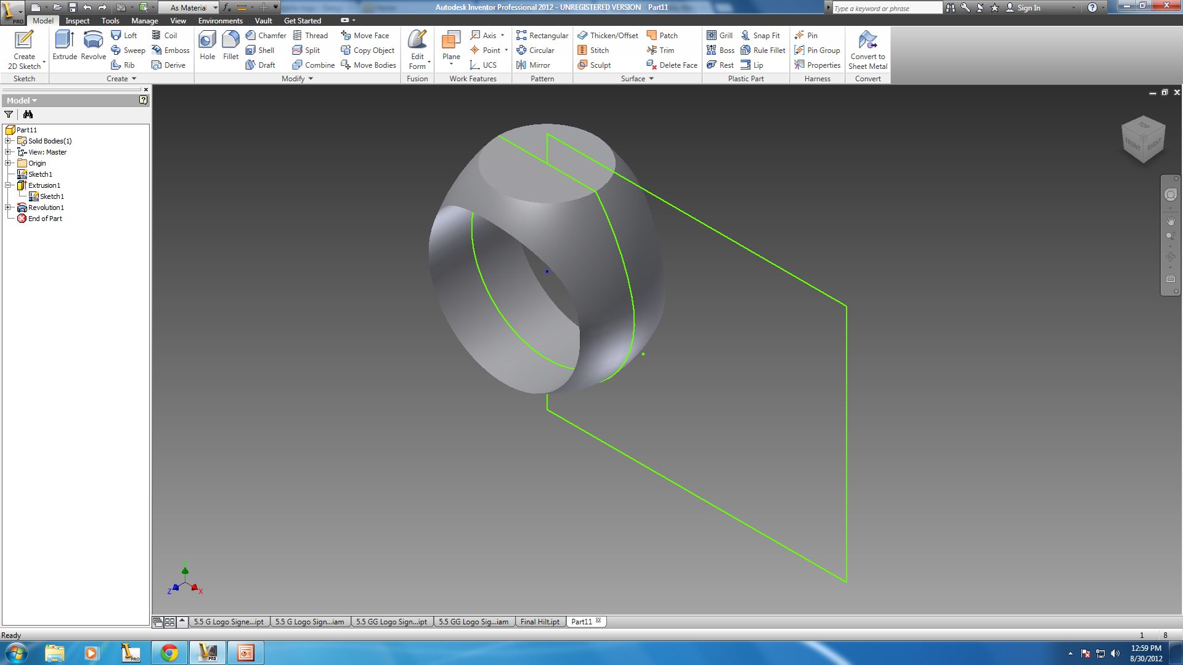
Task: Select the Revolve tool
Action: tap(94, 46)
